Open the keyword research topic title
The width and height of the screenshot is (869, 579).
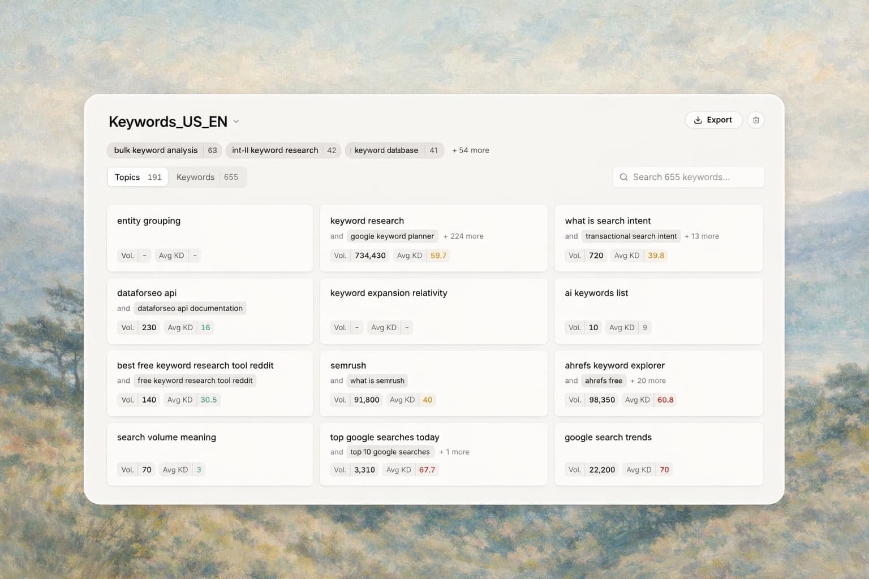tap(367, 221)
